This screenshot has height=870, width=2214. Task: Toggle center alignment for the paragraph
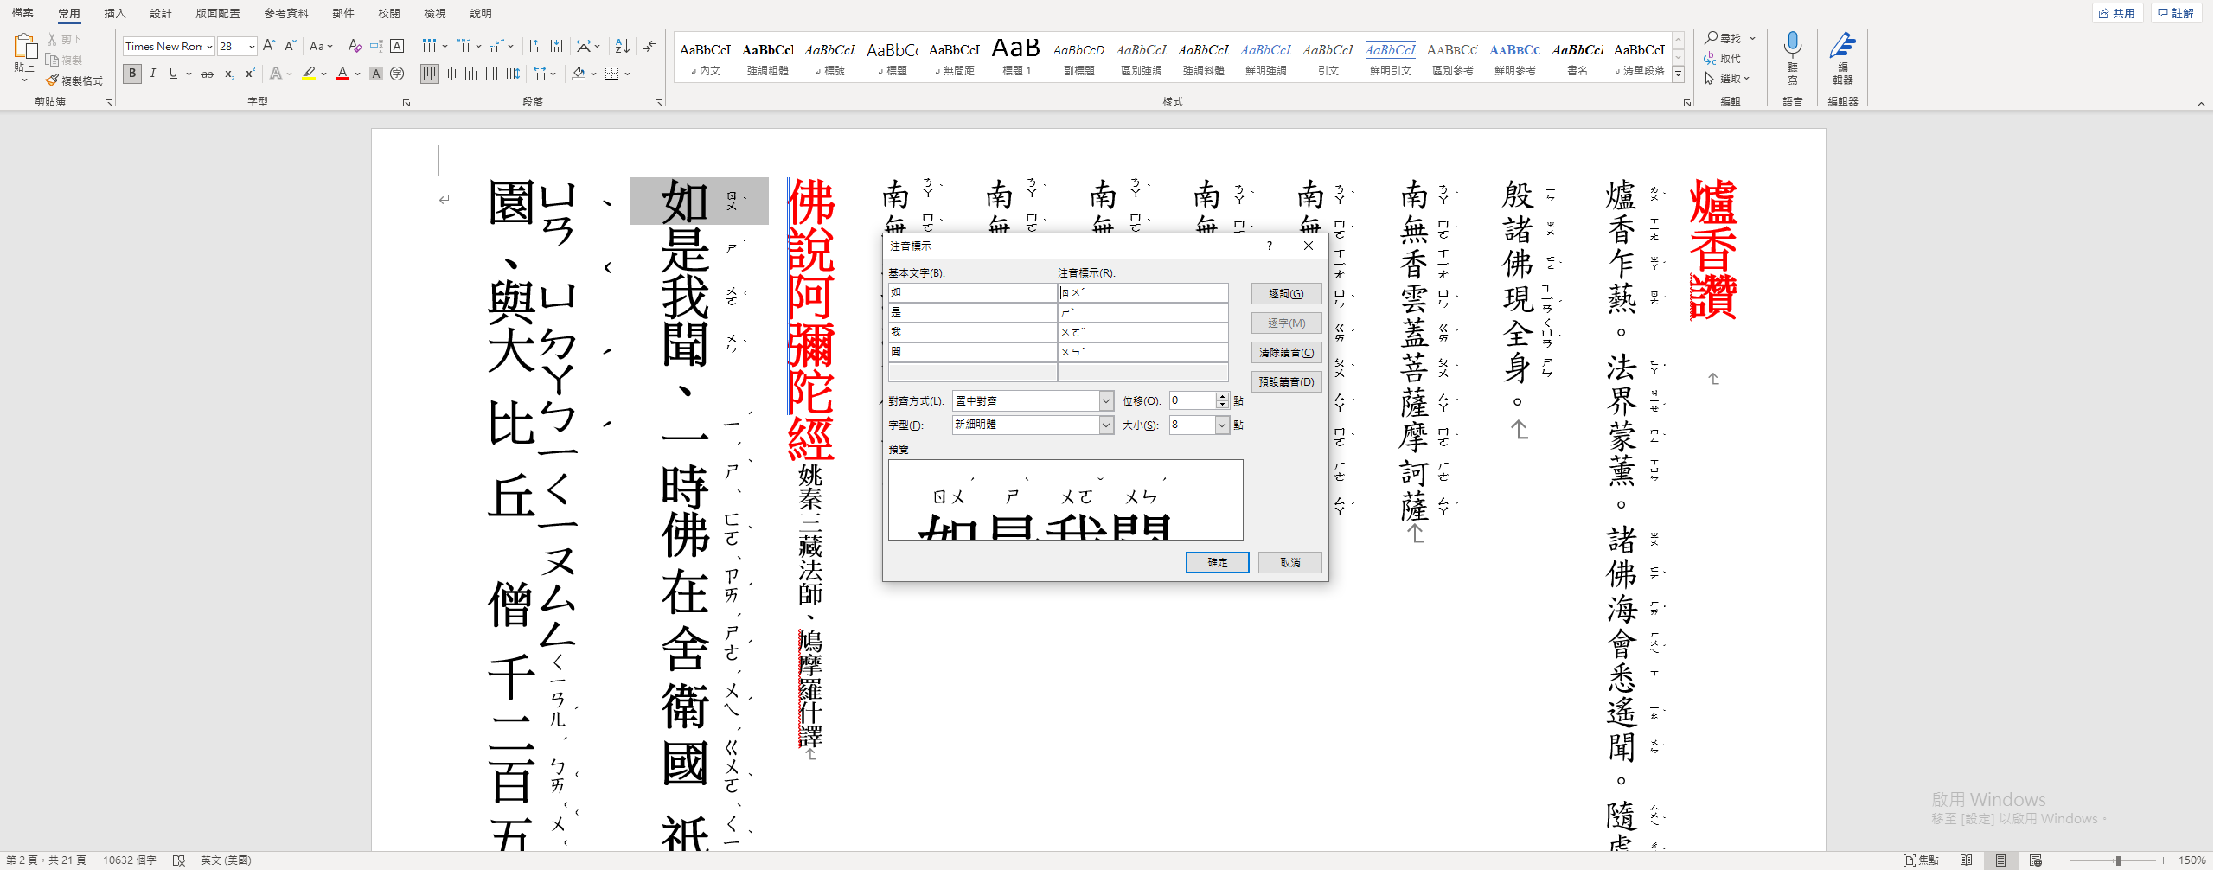[450, 74]
